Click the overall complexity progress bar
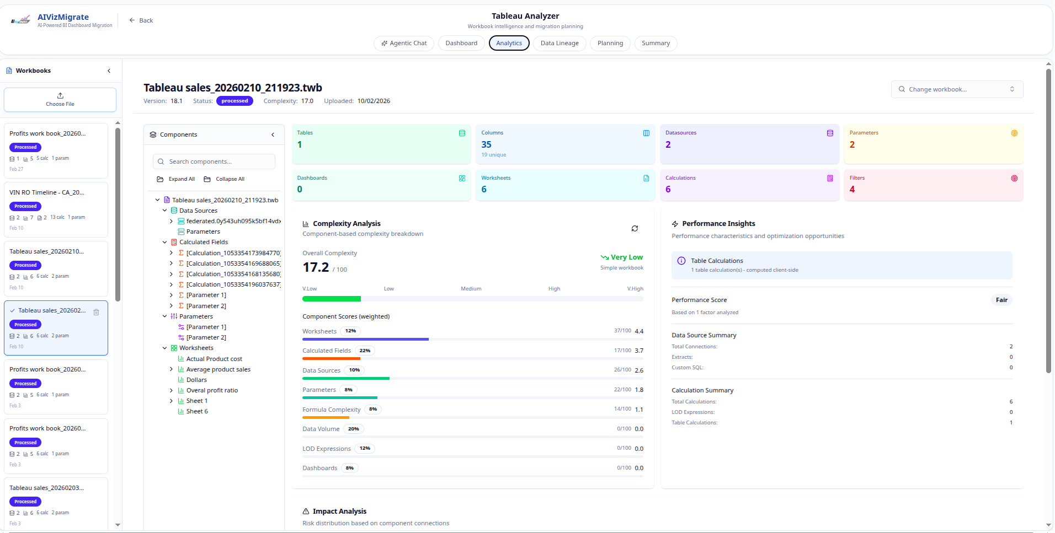 tap(473, 299)
